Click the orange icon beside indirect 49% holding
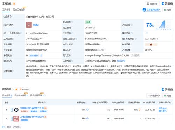This screenshot has width=175, height=130. (139, 110)
